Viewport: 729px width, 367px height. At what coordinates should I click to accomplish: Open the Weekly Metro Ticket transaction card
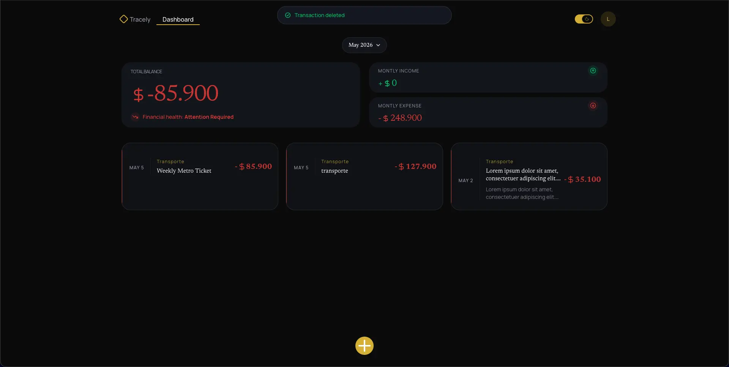tap(200, 176)
